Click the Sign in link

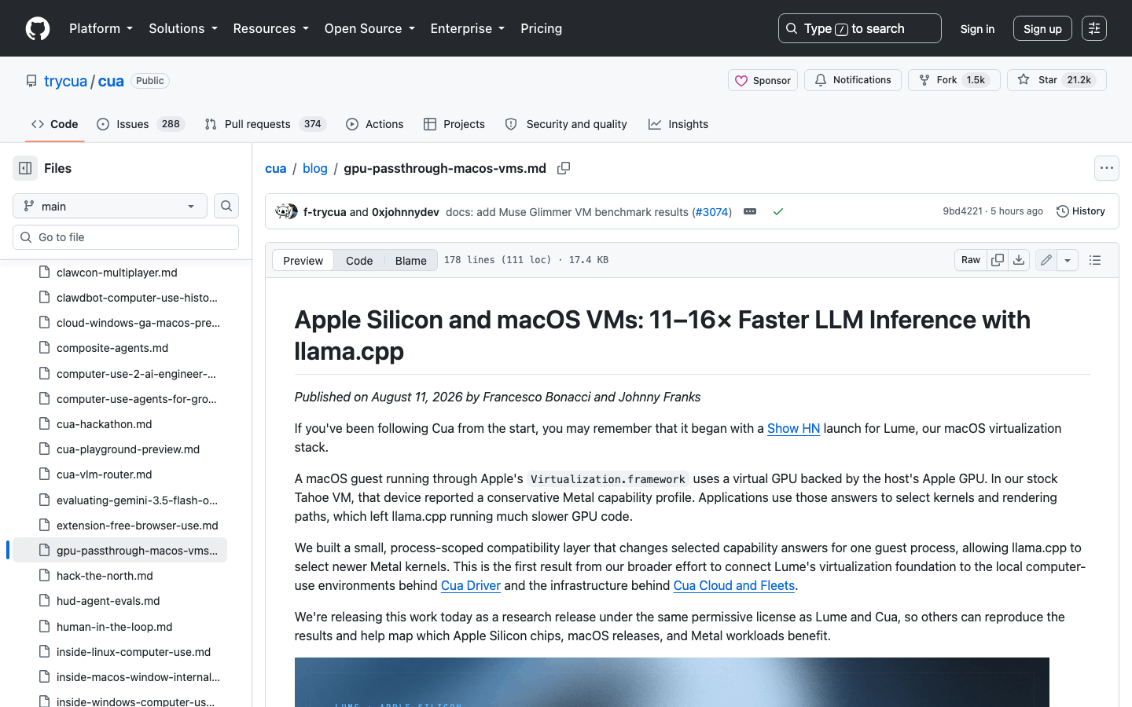pos(977,28)
